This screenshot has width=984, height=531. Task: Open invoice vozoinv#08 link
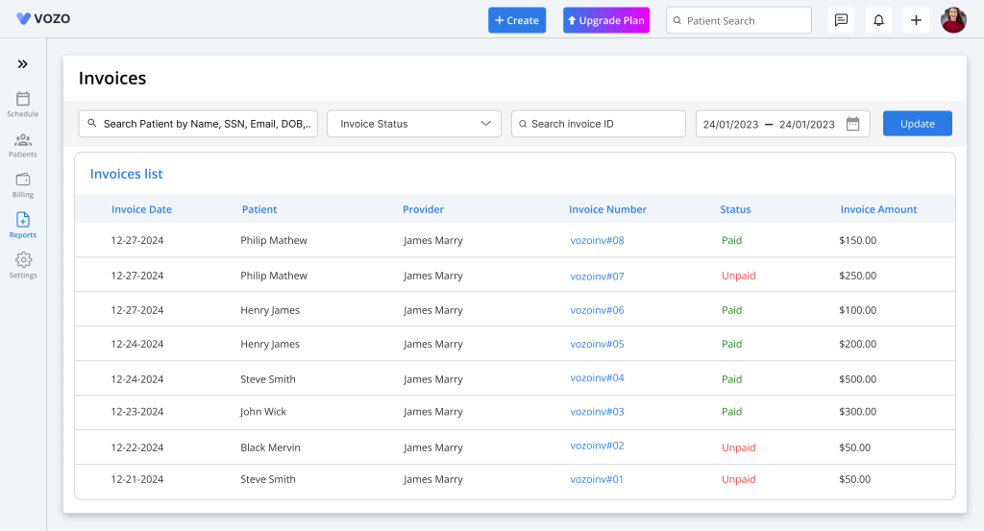click(597, 240)
